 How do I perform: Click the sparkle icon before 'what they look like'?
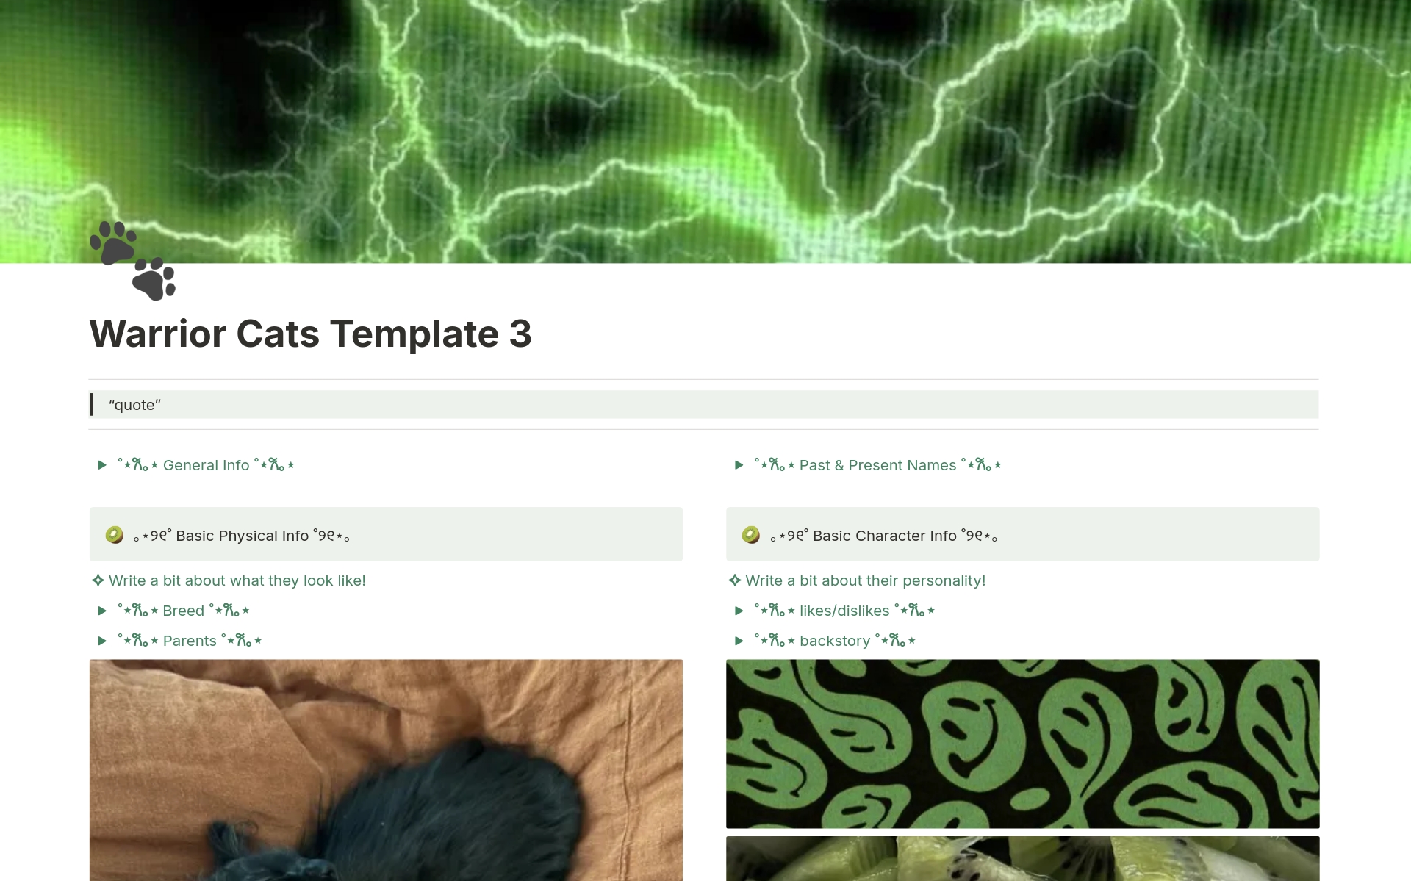tap(98, 580)
